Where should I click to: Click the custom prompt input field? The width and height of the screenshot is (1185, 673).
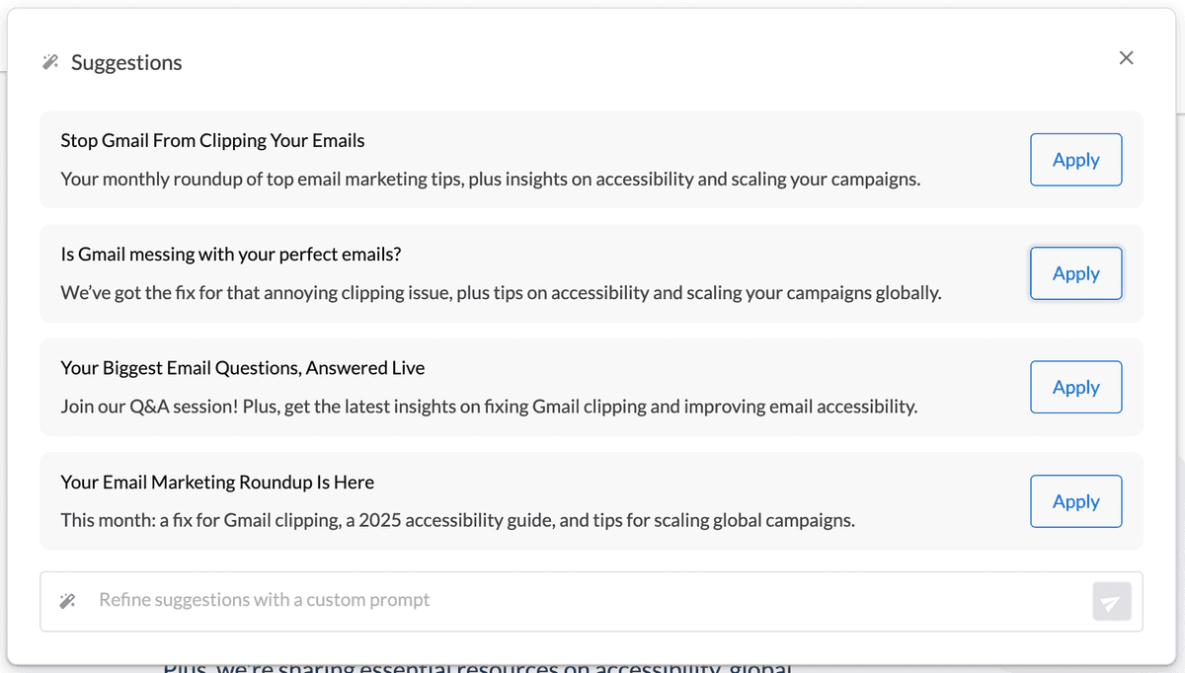coord(494,599)
